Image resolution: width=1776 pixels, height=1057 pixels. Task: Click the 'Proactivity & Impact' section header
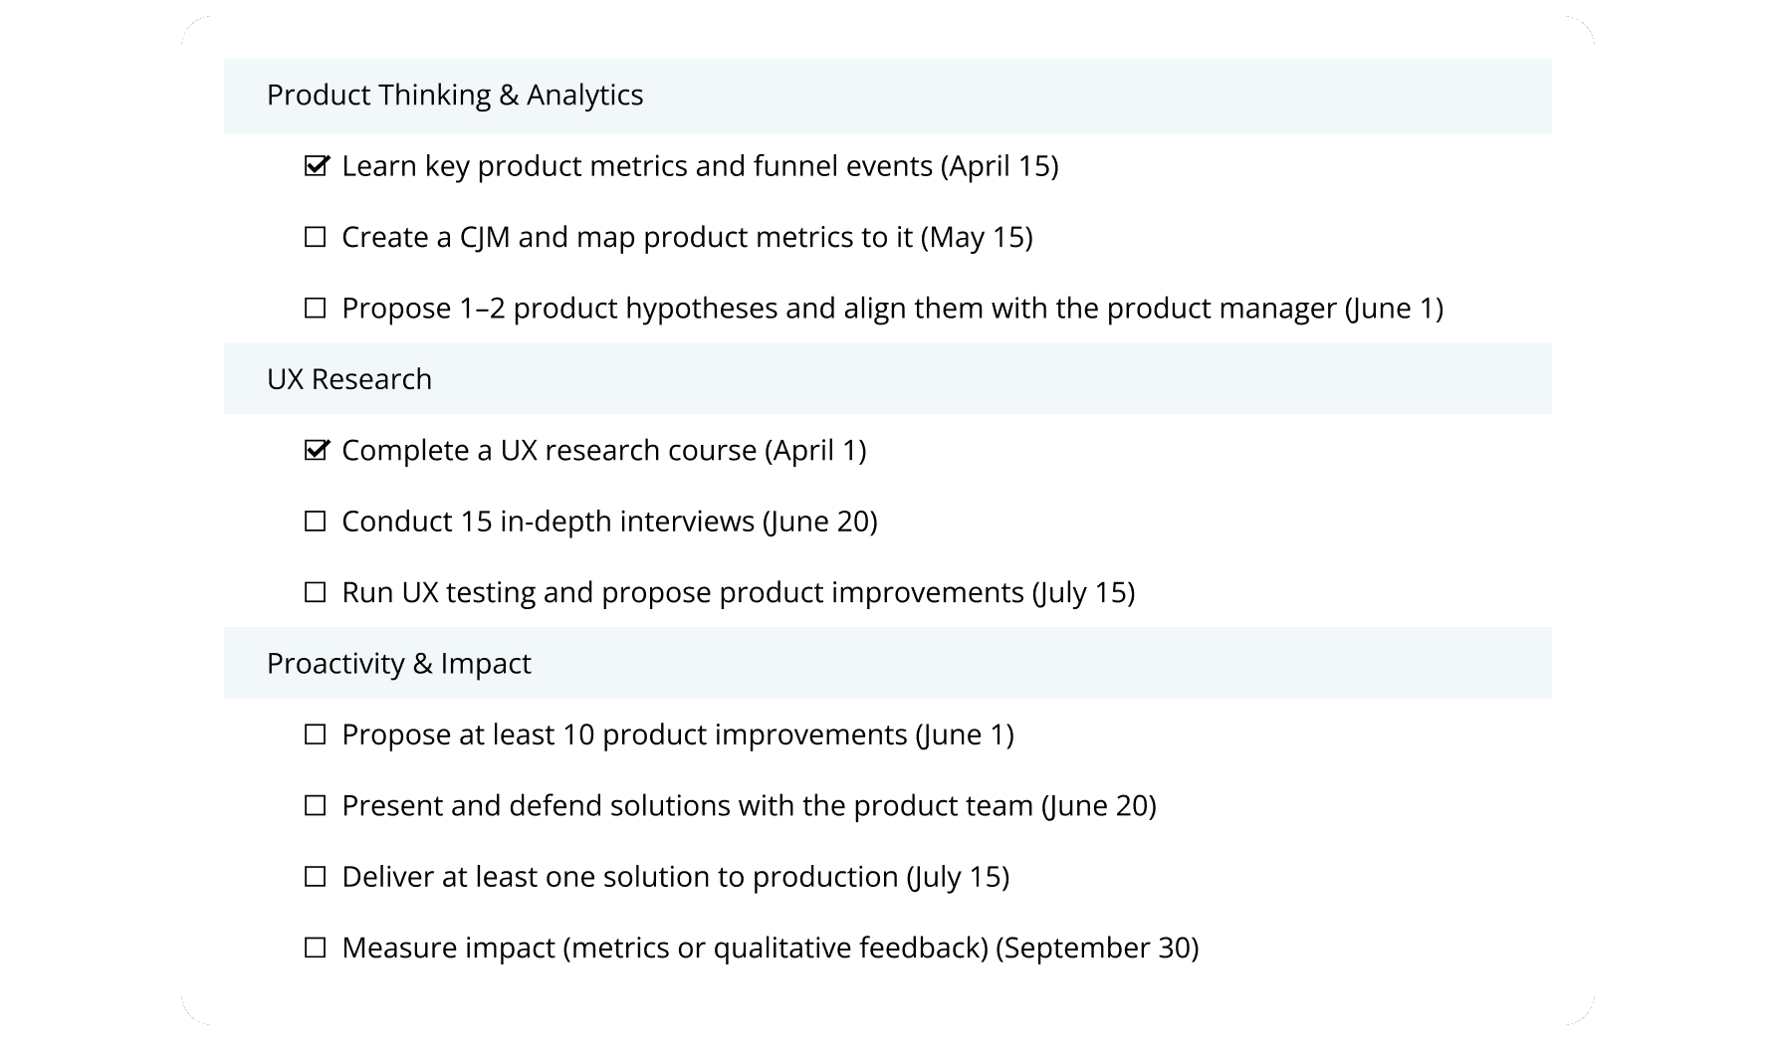tap(398, 664)
